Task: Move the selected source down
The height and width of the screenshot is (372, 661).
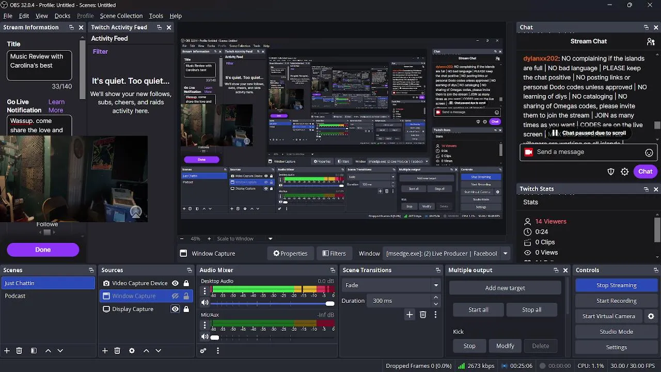Action: (158, 350)
